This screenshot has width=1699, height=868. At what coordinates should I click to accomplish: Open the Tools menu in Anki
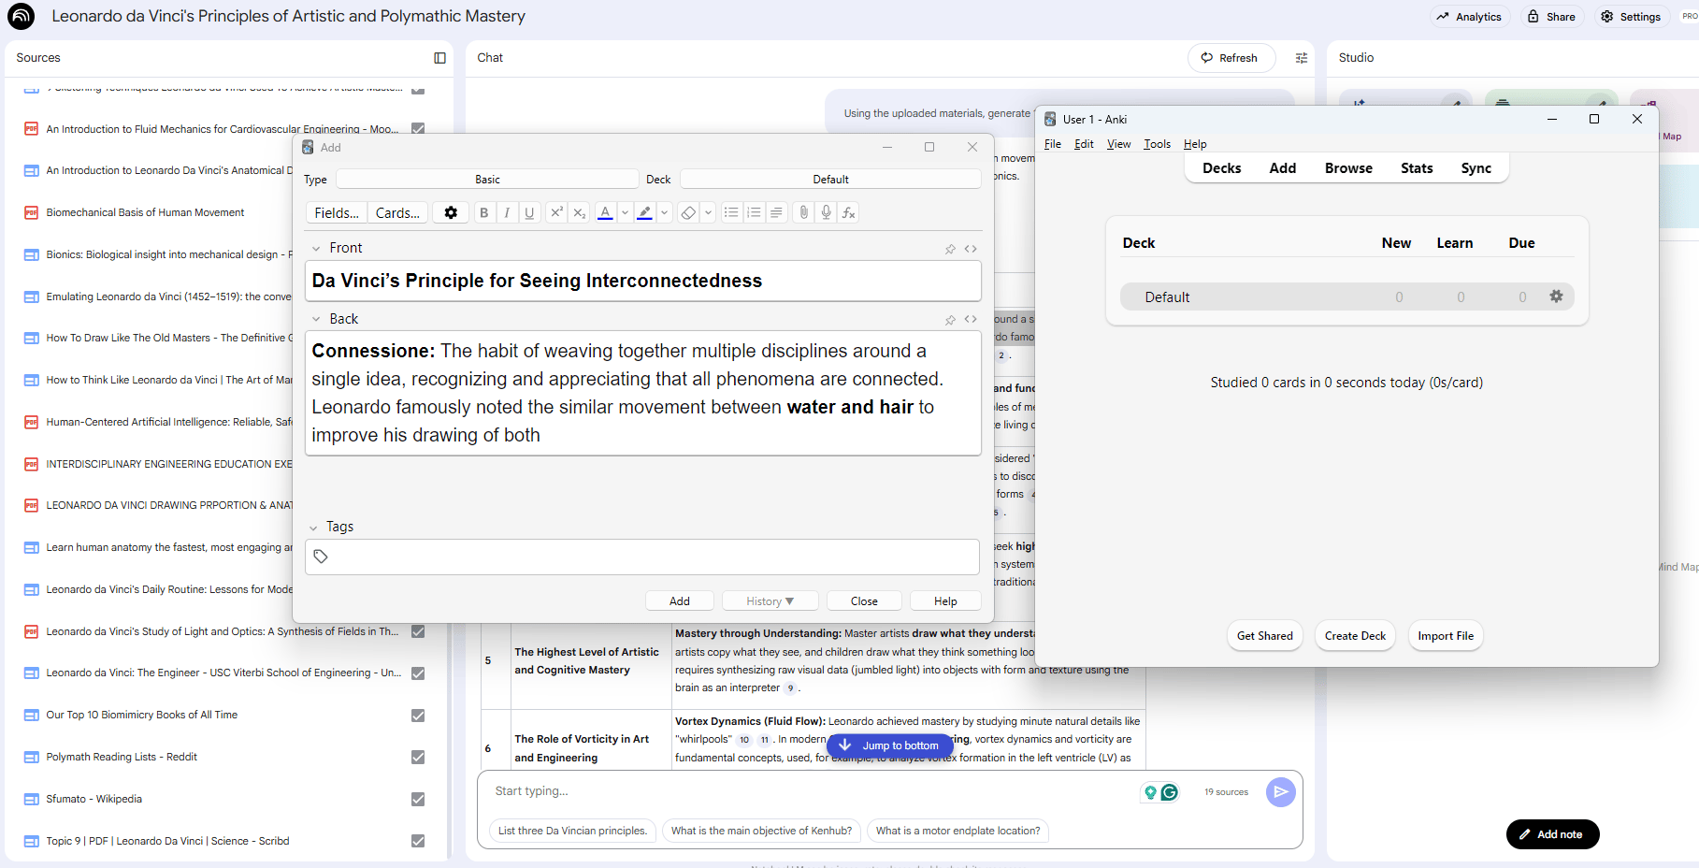pyautogui.click(x=1157, y=144)
